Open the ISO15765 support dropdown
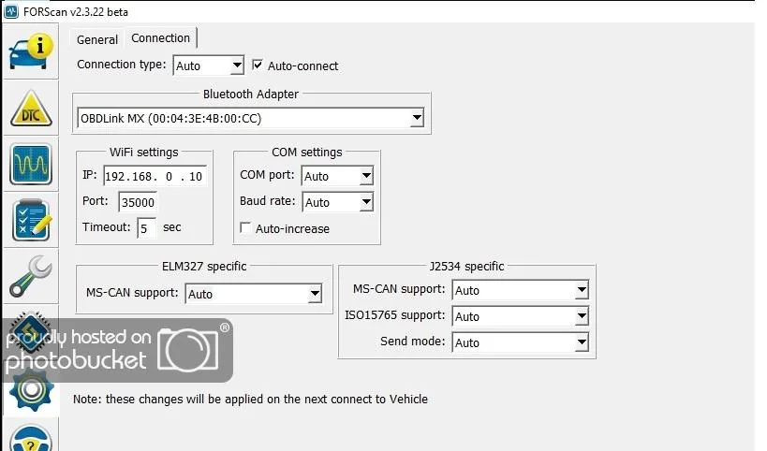This screenshot has height=451, width=767. coord(521,316)
